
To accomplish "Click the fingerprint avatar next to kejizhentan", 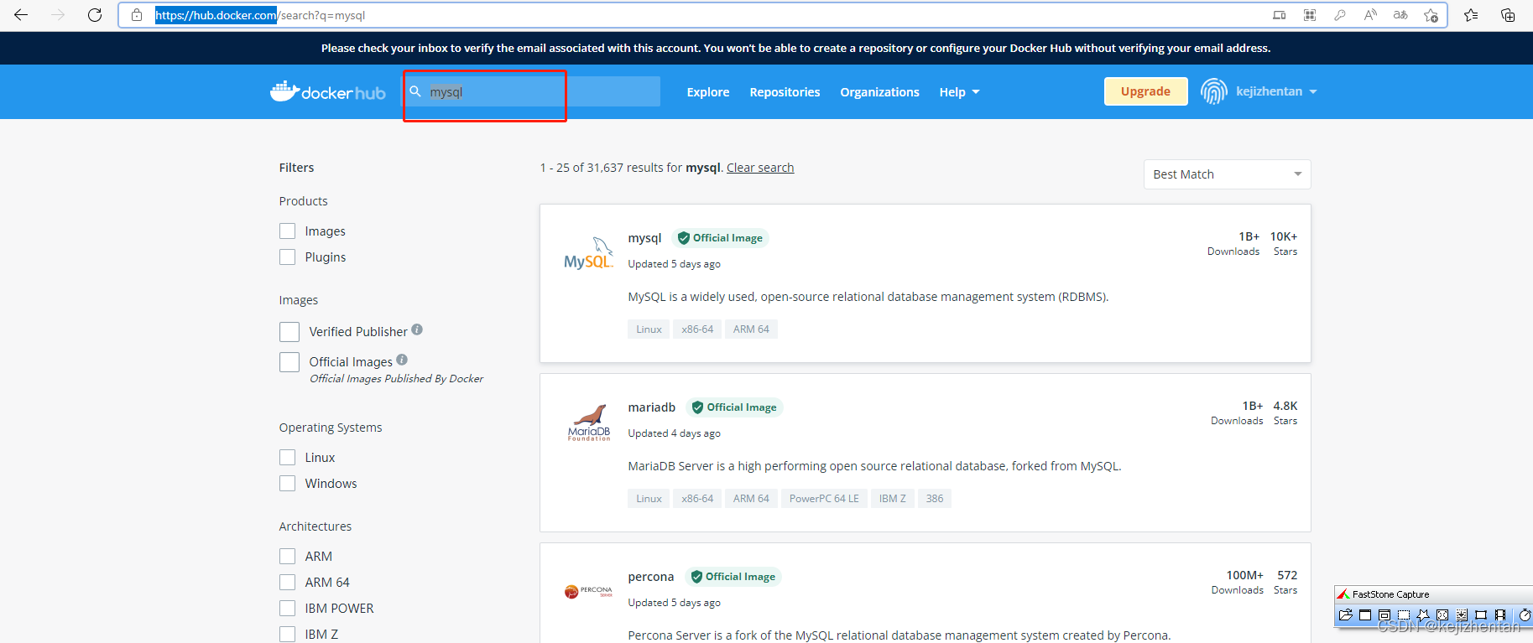I will point(1213,91).
